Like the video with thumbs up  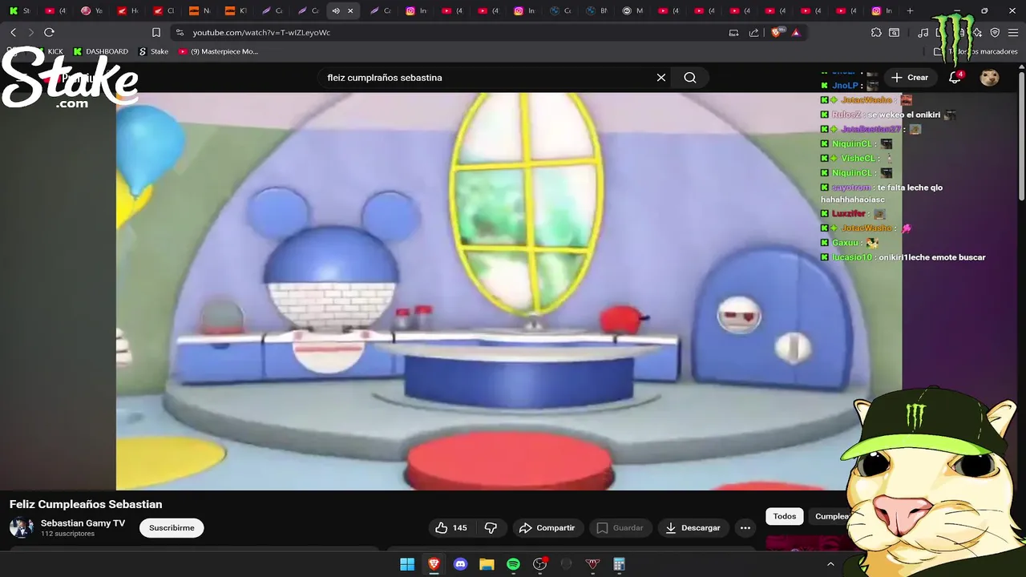click(451, 527)
